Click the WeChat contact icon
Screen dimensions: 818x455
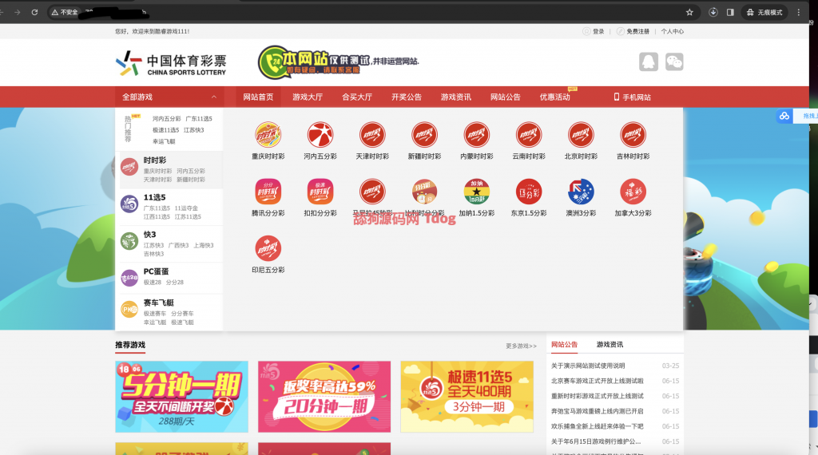[x=674, y=61]
